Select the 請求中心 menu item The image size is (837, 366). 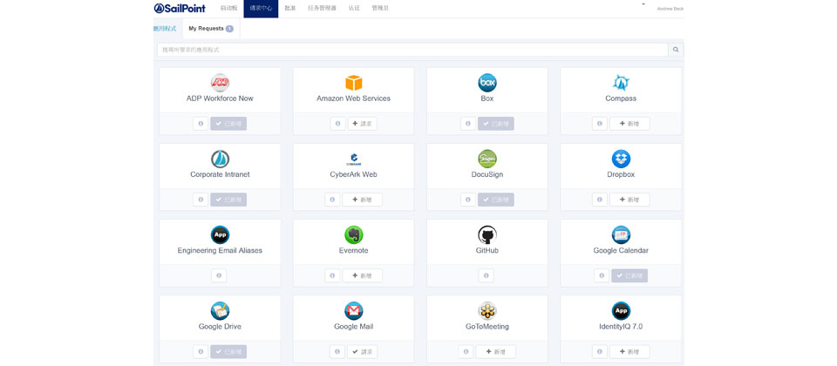261,9
